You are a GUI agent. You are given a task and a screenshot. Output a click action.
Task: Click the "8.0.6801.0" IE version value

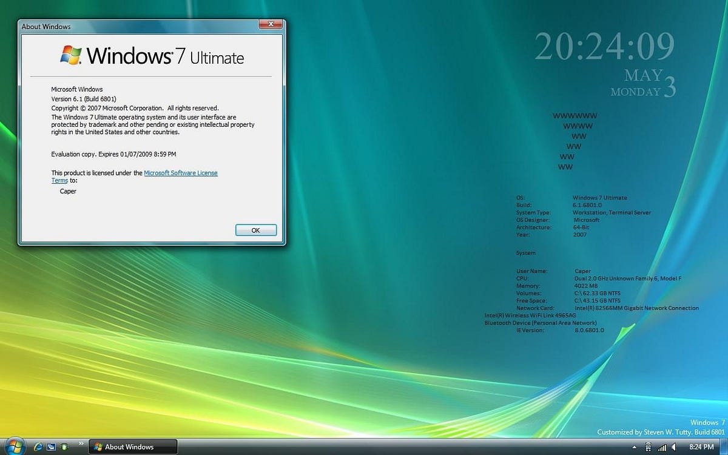[x=589, y=331]
